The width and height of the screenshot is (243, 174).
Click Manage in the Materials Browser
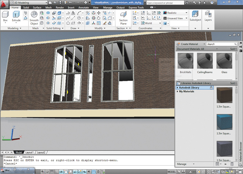(186, 164)
